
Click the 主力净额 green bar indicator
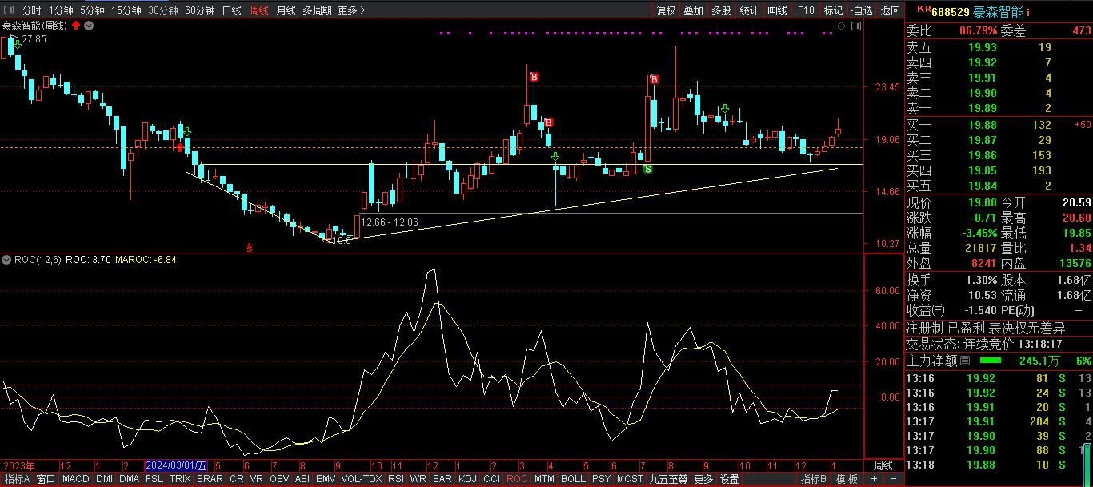click(x=990, y=361)
